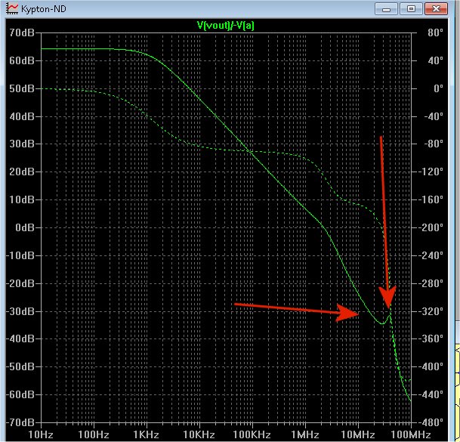This screenshot has width=460, height=442.
Task: Click the V(vout)/-V(a) trace label
Action: [x=226, y=26]
